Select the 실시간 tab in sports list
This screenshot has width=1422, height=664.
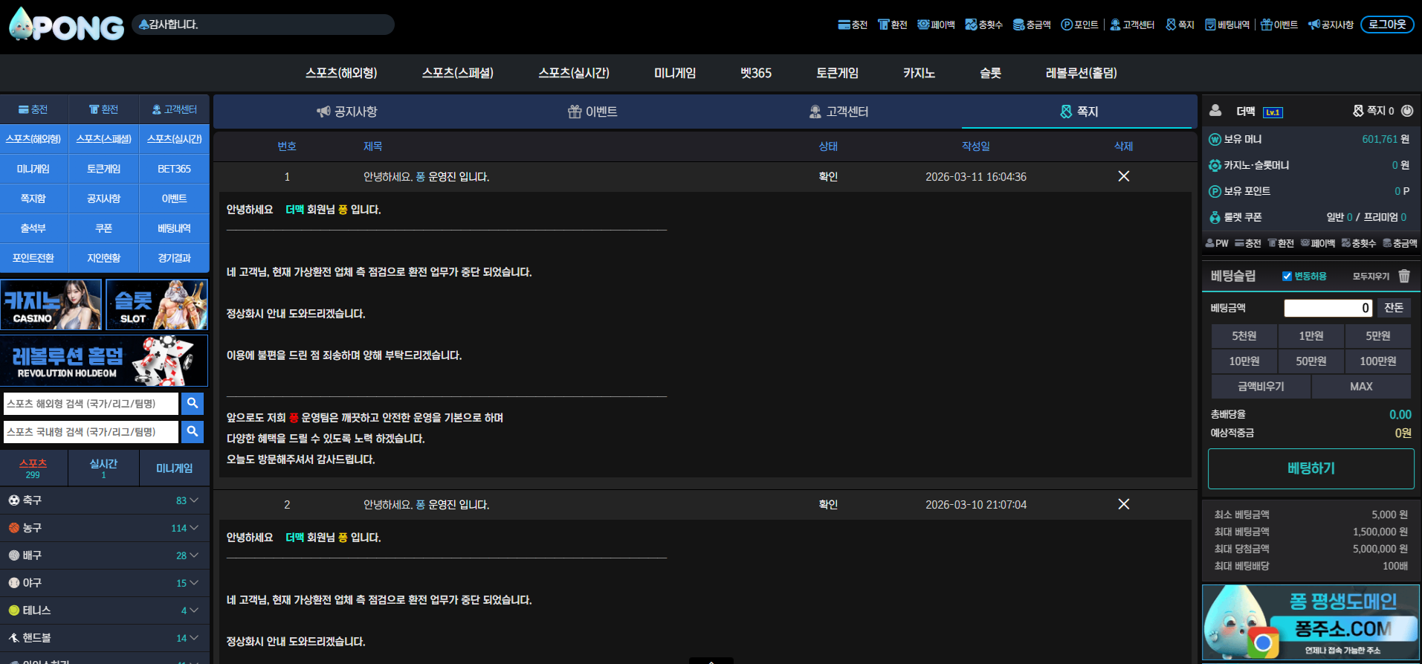click(x=103, y=468)
